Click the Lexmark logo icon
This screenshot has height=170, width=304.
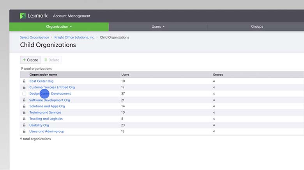23,16
